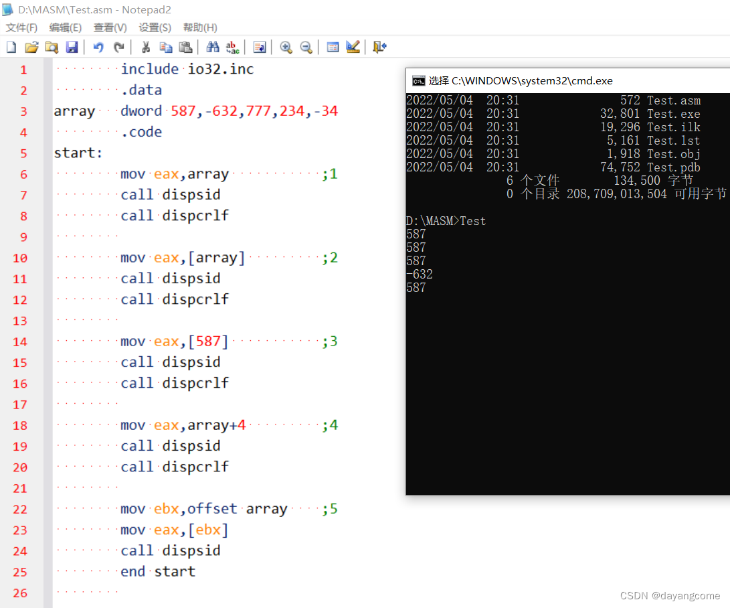The image size is (730, 608).
Task: Toggle word wrap toolbar icon
Action: [x=260, y=47]
